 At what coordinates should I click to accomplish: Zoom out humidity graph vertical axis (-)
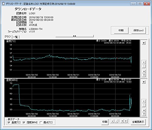(144, 105)
